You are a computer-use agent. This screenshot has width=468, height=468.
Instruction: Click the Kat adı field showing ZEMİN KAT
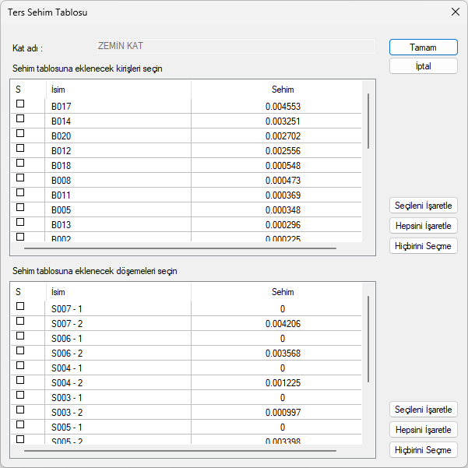pos(235,46)
